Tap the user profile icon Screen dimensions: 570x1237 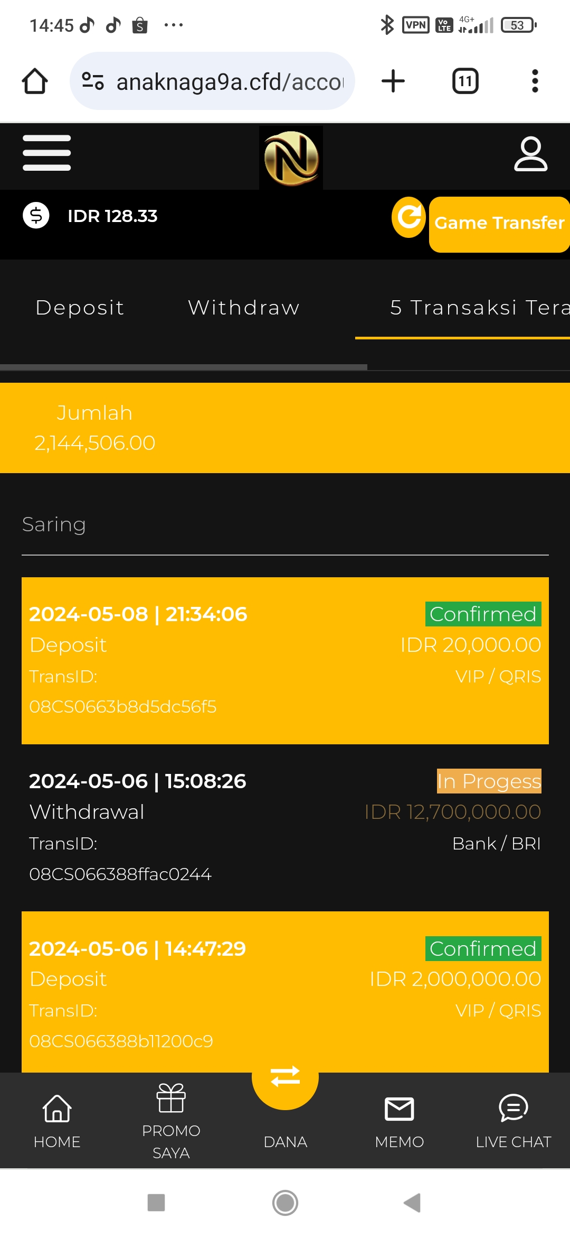pos(530,154)
